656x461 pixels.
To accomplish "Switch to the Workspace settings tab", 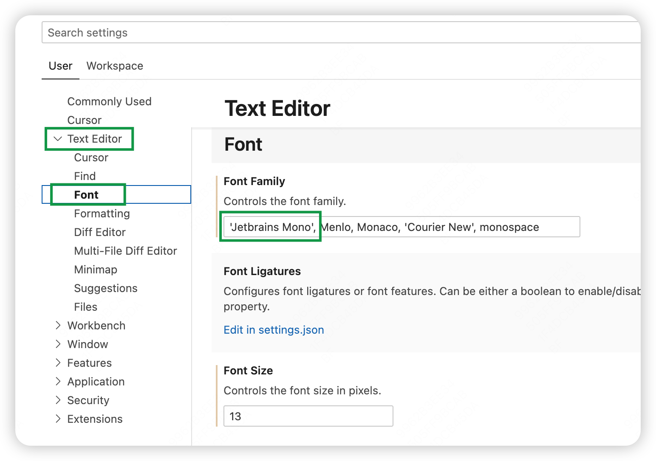I will coord(115,66).
